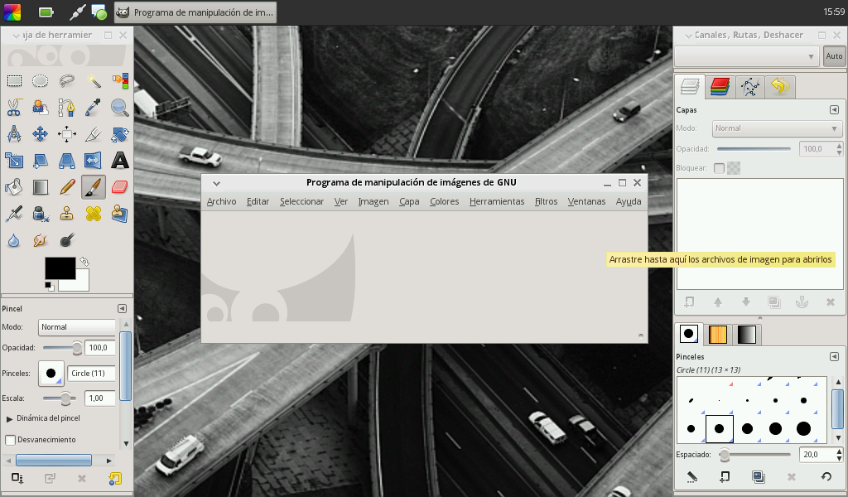Viewport: 848px width, 497px height.
Task: Open the Modo dropdown in Pincel options
Action: pyautogui.click(x=77, y=327)
